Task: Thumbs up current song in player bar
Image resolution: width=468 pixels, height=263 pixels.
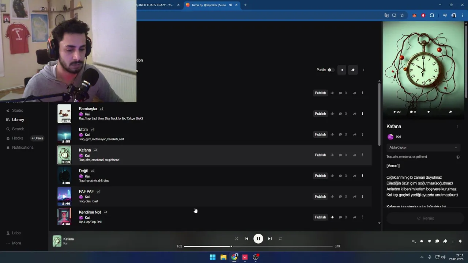Action: 422,241
